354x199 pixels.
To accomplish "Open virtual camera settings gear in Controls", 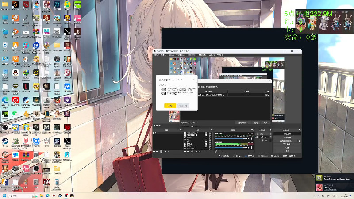I will point(300,141).
